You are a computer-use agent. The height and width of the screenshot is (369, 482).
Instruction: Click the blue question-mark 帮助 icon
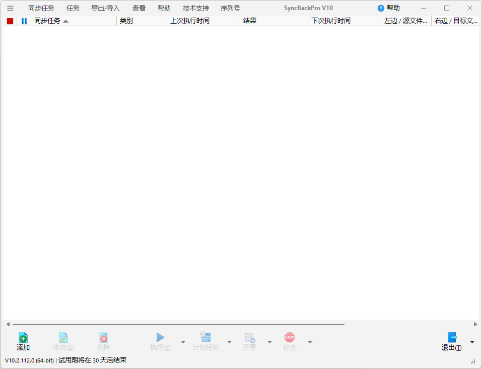point(381,8)
